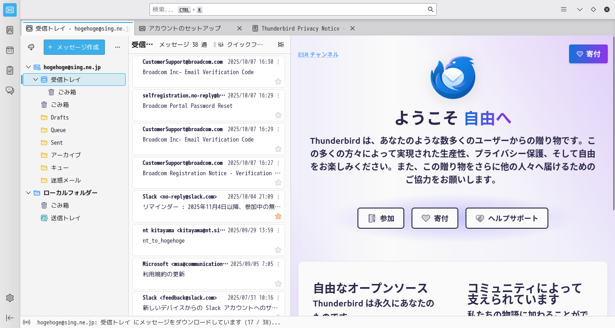The height and width of the screenshot is (328, 615).
Task: Collapse the 受信トレイ folder subtree
Action: [x=36, y=80]
